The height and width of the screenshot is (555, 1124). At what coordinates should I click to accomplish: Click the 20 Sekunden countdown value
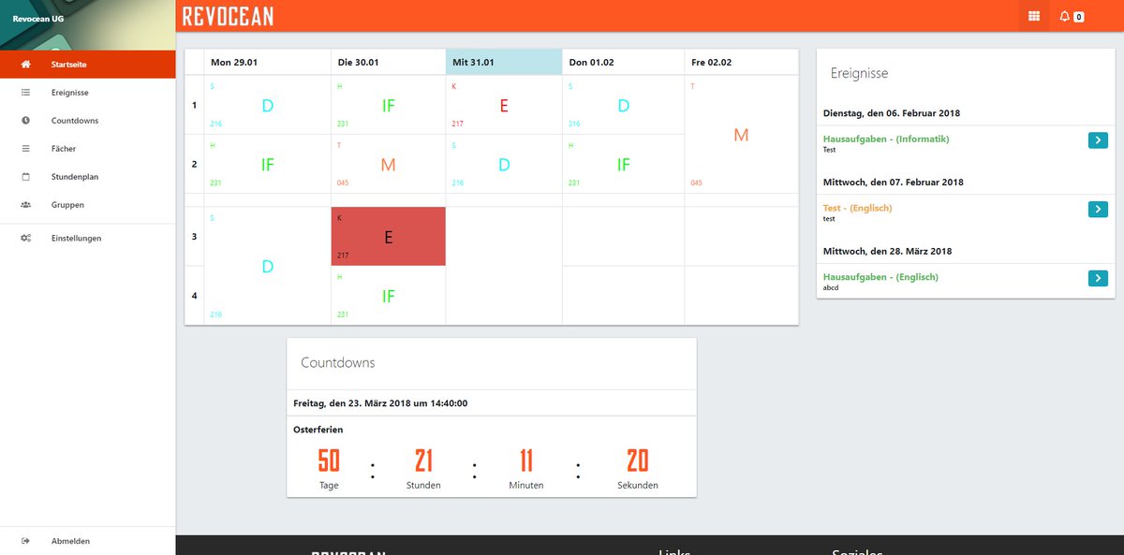pos(637,460)
